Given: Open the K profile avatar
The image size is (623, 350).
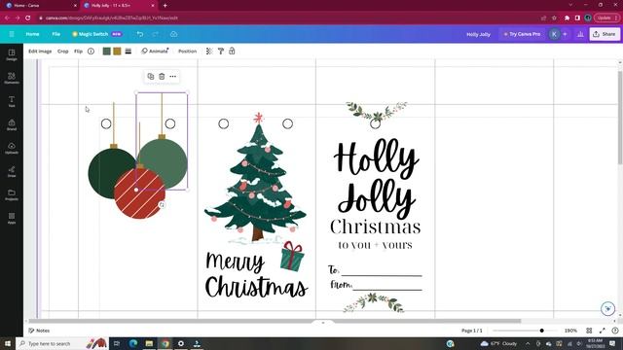Looking at the screenshot, I should [554, 34].
